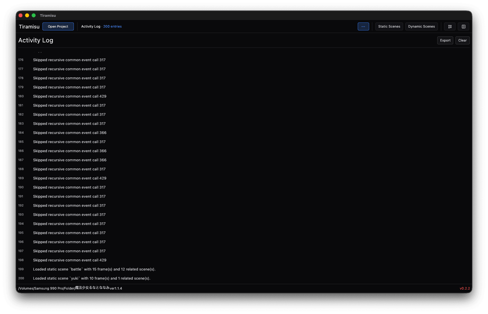Select log entry 198 call 429
488x314 pixels.
tap(244, 260)
